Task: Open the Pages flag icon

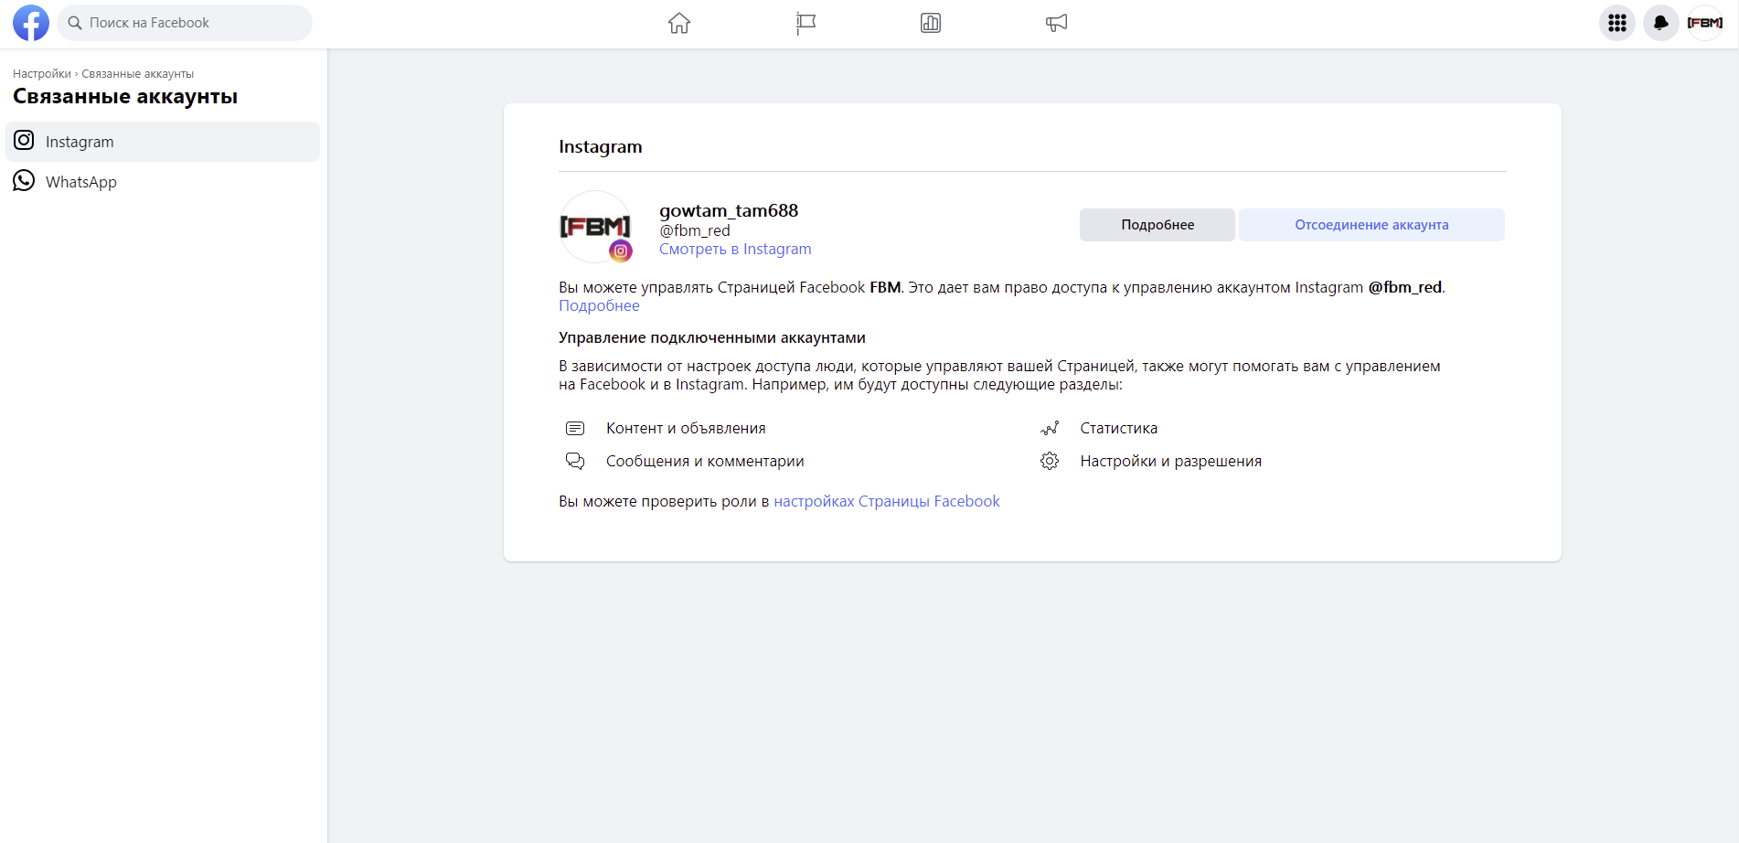Action: coord(805,23)
